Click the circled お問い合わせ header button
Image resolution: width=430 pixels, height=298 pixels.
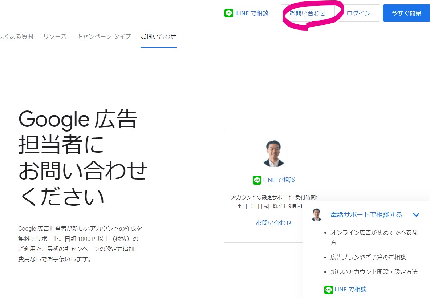click(x=308, y=13)
